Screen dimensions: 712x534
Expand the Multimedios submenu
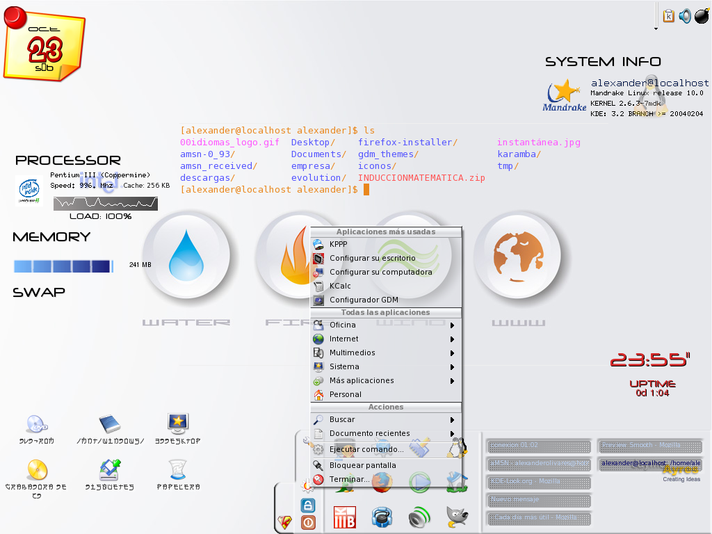tap(386, 353)
